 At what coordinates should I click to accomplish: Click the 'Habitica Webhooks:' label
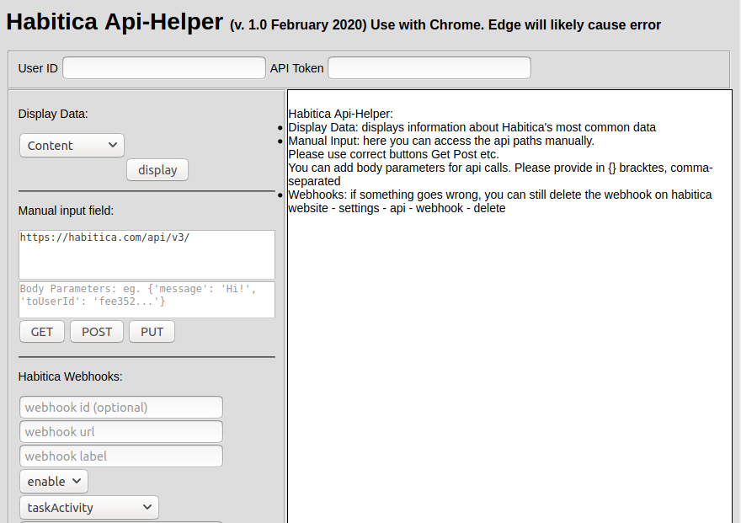click(71, 376)
